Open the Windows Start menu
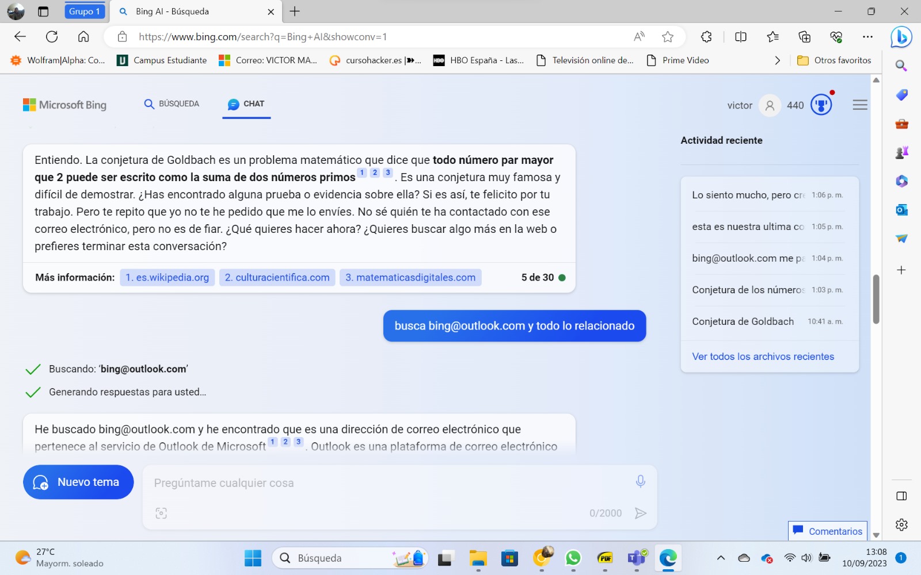Image resolution: width=921 pixels, height=575 pixels. (253, 558)
